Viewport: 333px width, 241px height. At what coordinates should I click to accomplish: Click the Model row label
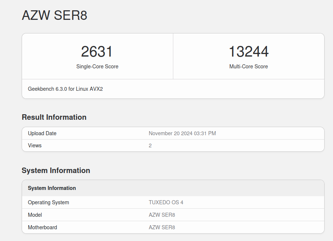point(35,215)
